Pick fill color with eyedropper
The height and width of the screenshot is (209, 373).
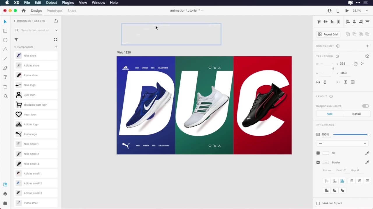point(367,153)
